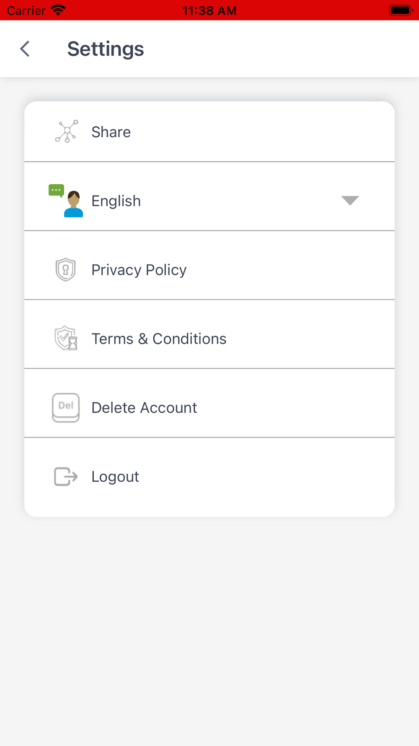Tap the empty gray area below the settings card
The width and height of the screenshot is (419, 746).
point(209,629)
